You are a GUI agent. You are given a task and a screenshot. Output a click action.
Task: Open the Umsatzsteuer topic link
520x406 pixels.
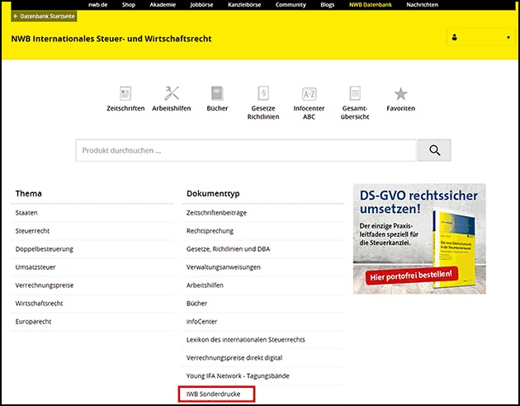(35, 267)
